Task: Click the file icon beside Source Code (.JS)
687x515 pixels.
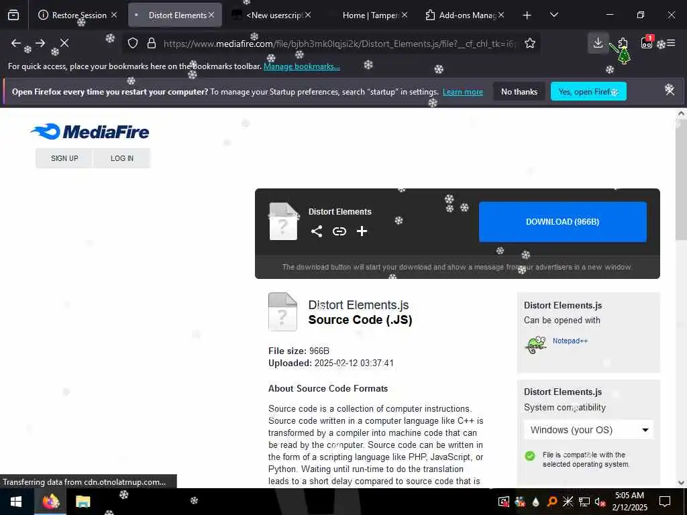Action: pyautogui.click(x=282, y=311)
